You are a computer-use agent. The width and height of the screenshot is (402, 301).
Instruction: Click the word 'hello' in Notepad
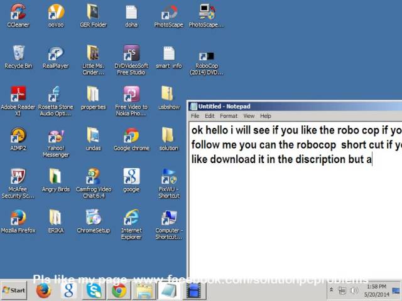click(216, 130)
